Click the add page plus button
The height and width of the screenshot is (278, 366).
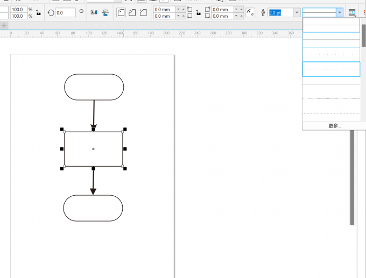click(4, 25)
